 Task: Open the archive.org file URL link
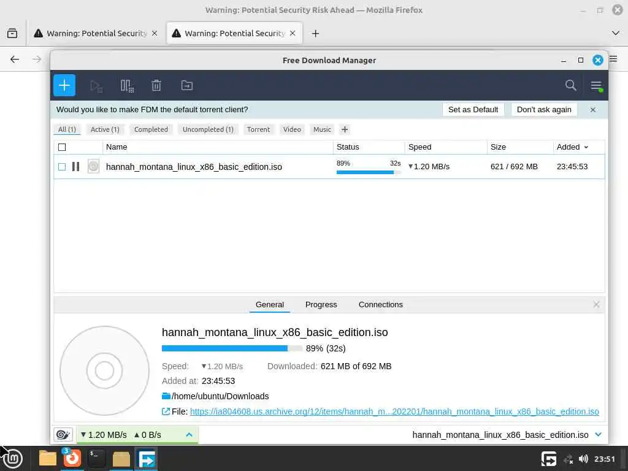click(x=394, y=412)
